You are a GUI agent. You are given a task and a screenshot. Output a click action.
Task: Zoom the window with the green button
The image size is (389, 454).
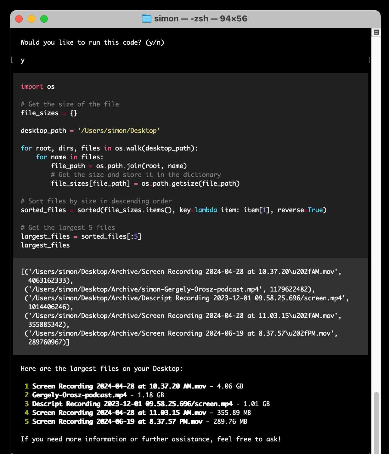tap(44, 19)
